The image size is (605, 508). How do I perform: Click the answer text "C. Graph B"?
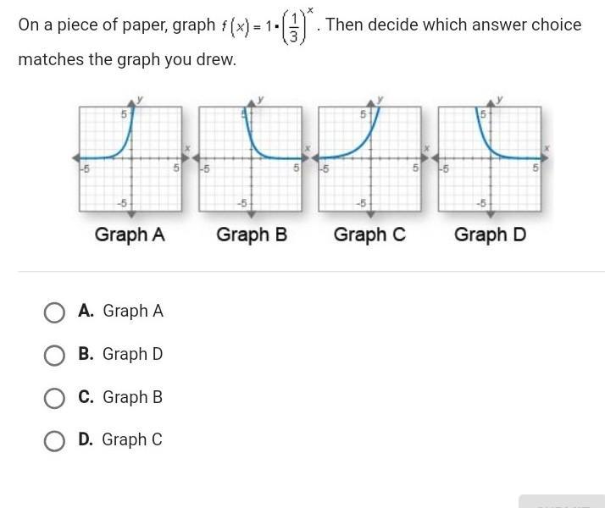click(120, 397)
